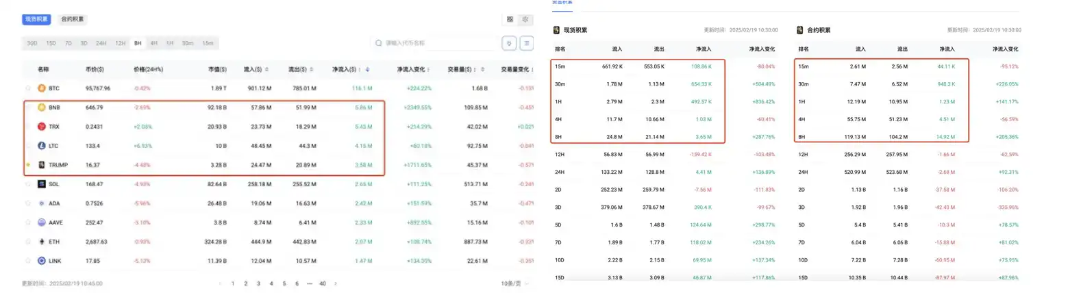
Task: Click the Ethereum (ETH) coin icon
Action: [41, 242]
